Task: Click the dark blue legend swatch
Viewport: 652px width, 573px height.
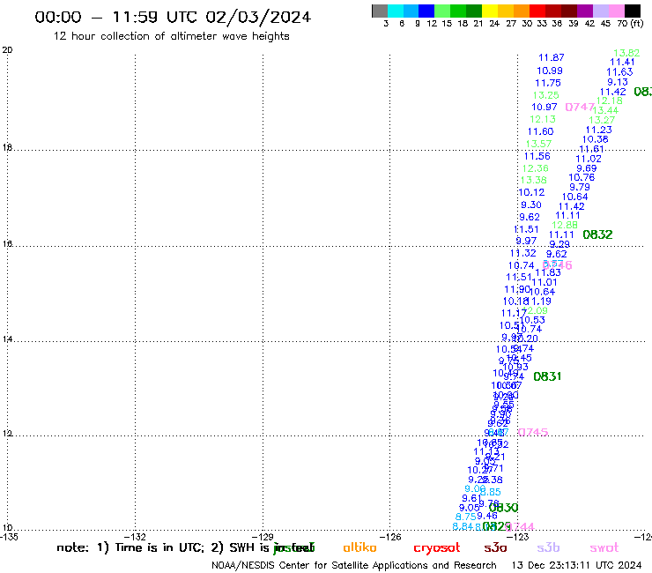Action: (426, 11)
